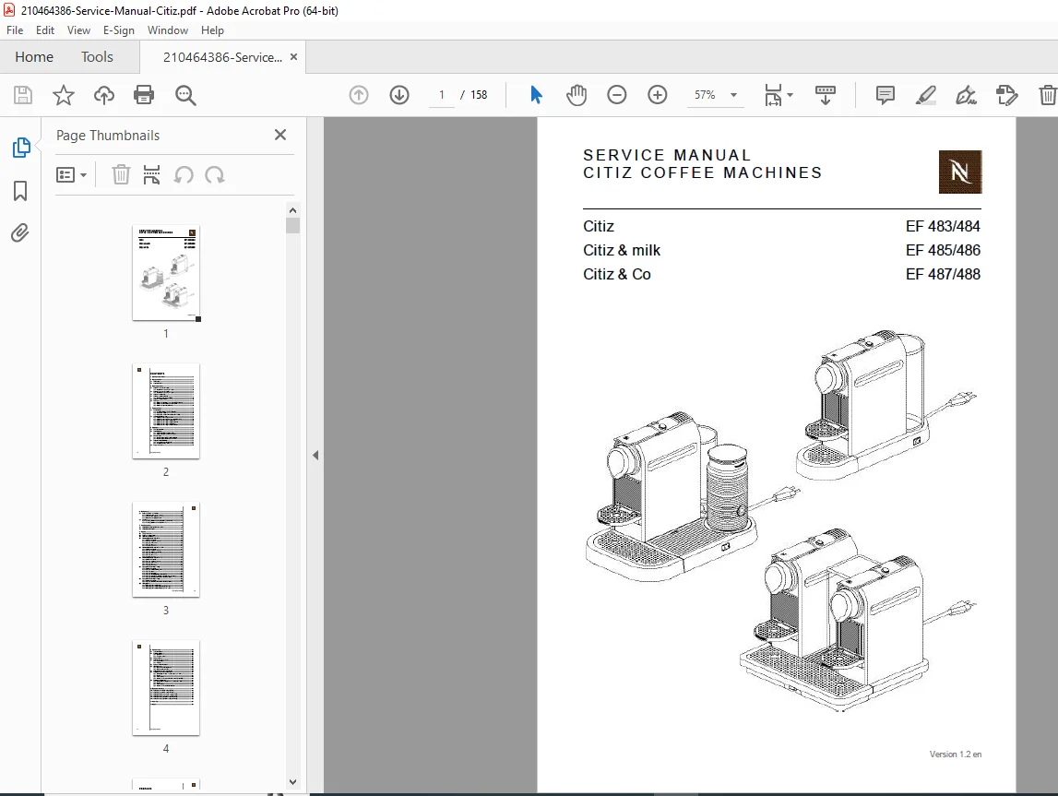The height and width of the screenshot is (796, 1058).
Task: Go to previous page arrow
Action: (359, 95)
